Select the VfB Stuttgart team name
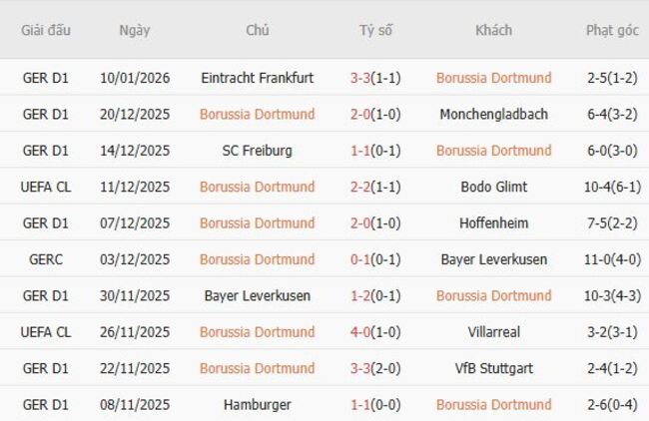 click(493, 368)
